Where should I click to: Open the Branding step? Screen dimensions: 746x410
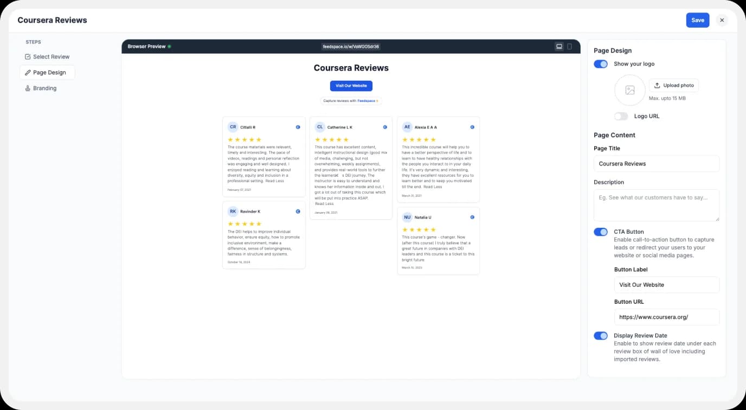pyautogui.click(x=45, y=88)
